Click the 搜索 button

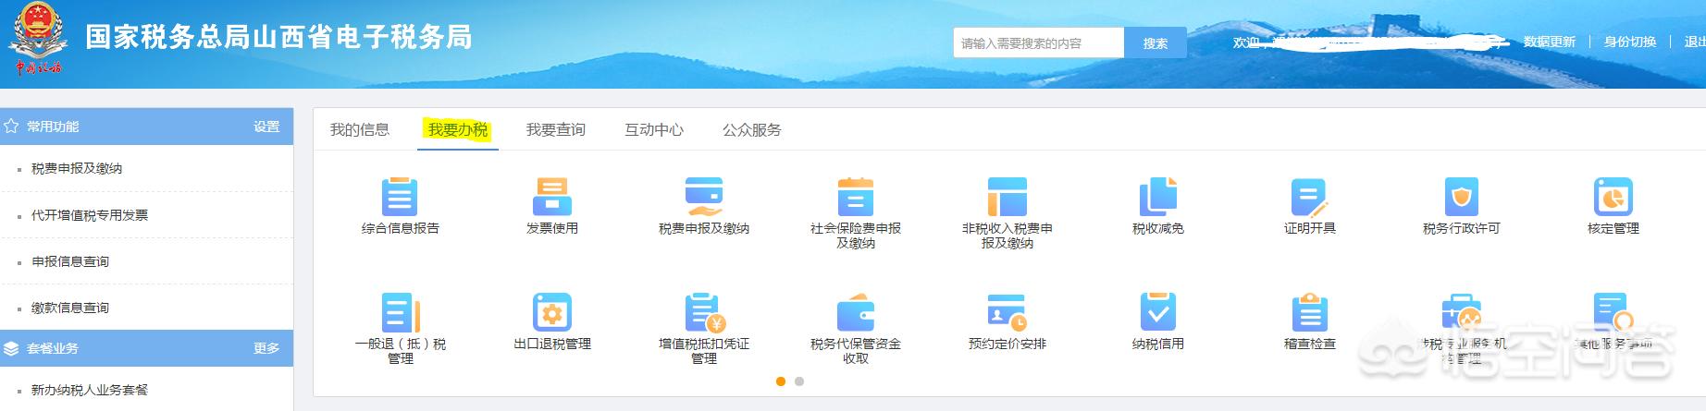point(1156,42)
